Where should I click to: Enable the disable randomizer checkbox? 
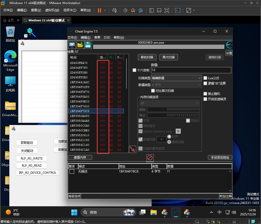point(205,94)
